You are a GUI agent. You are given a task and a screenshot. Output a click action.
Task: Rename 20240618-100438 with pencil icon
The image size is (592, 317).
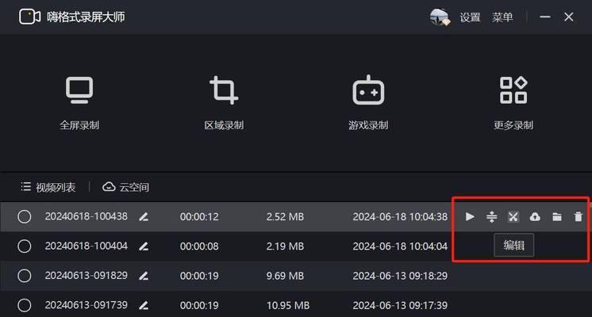tap(144, 216)
